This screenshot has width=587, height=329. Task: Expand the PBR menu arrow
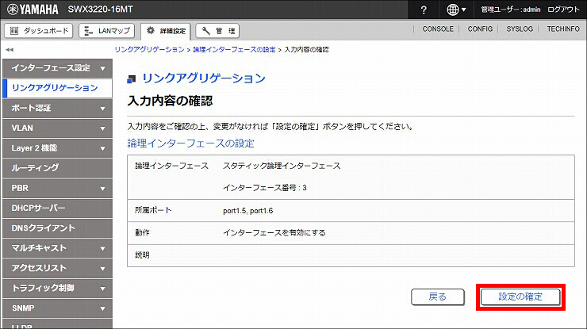[x=102, y=189]
